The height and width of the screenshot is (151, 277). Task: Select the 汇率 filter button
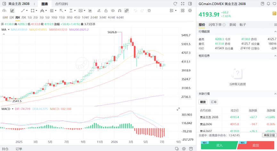coord(214,102)
